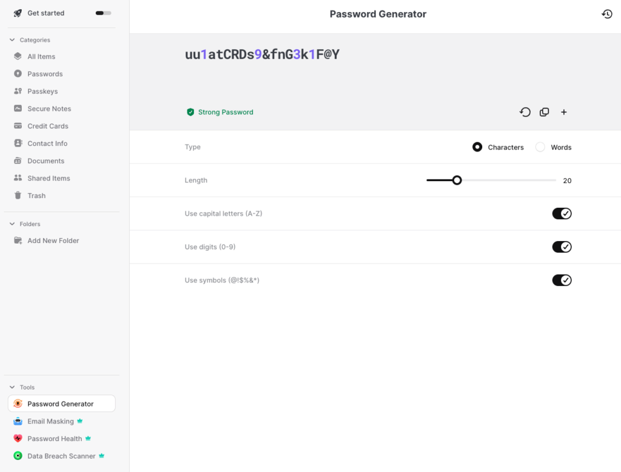Viewport: 621px width, 472px height.
Task: Click premium crown next to Data Breach Scanner
Action: click(101, 456)
